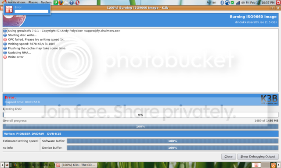This screenshot has height=168, width=281.
Task: Maximize the K3b burning window
Action: coord(272,8)
